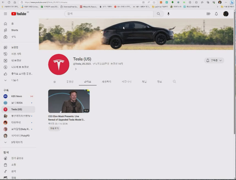
Task: Click into the YouTube 검색 search field
Action: point(109,14)
